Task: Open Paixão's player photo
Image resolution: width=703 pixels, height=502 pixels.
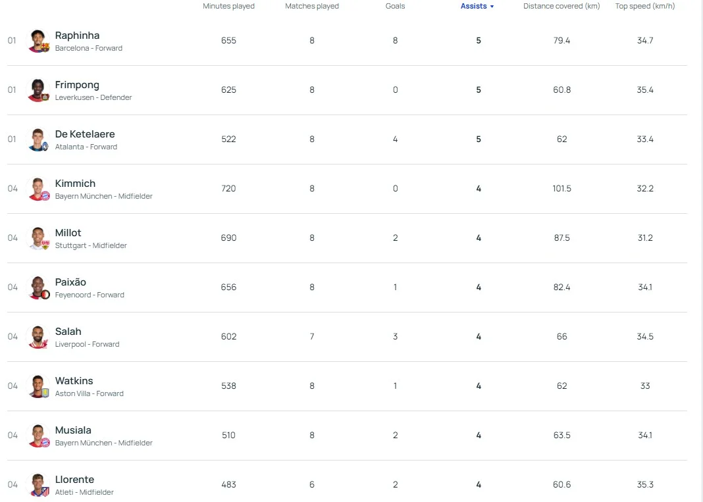Action: (x=38, y=288)
